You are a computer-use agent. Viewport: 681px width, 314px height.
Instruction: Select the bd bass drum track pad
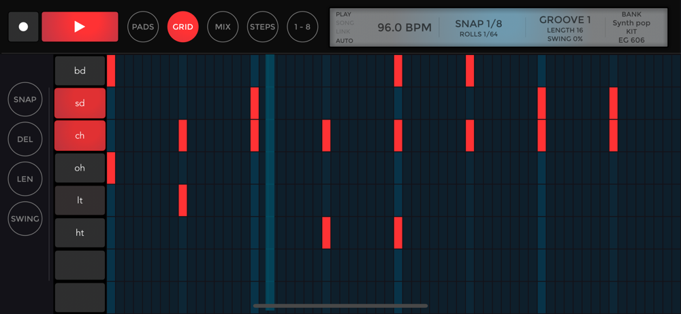tap(80, 71)
